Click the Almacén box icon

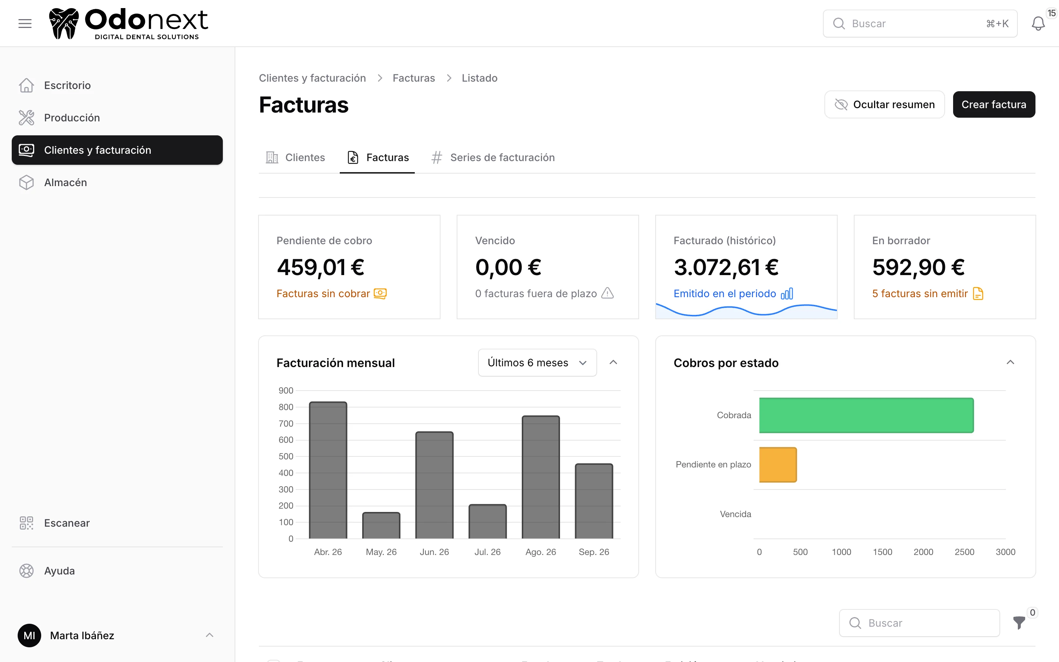click(26, 182)
